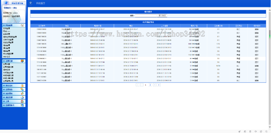Click the 1000元 item cell
This screenshot has height=133, width=271.
pos(67,66)
